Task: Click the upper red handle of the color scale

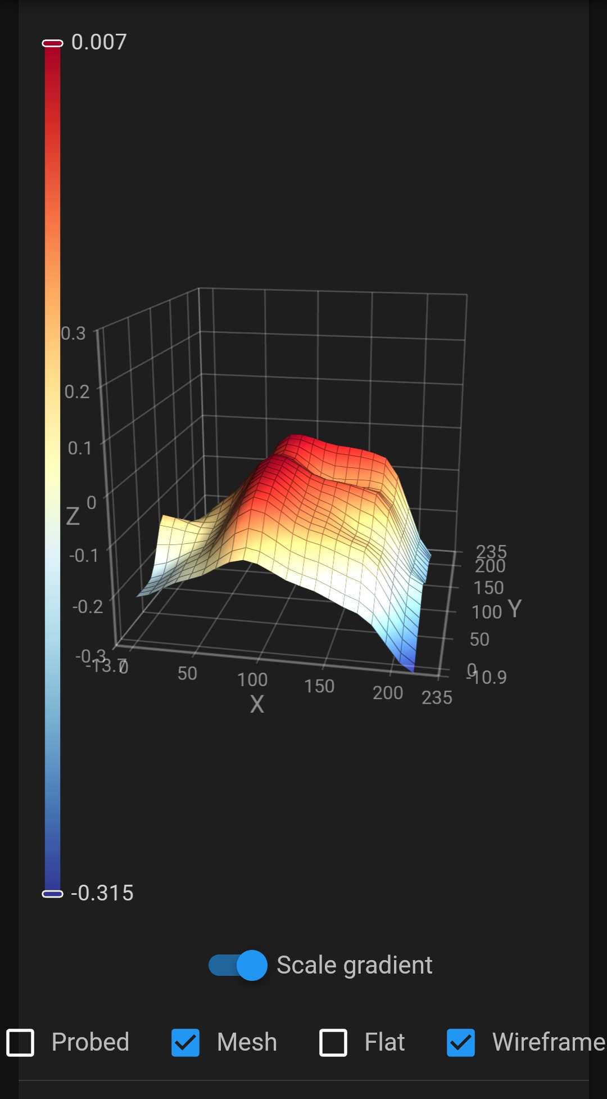Action: 52,43
